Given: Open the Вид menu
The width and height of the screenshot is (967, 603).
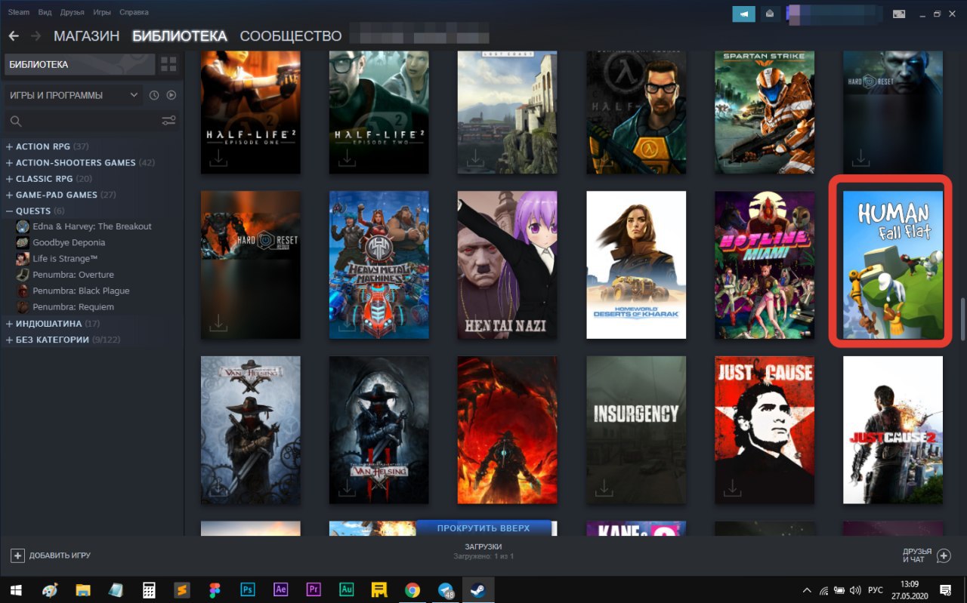Looking at the screenshot, I should 45,13.
